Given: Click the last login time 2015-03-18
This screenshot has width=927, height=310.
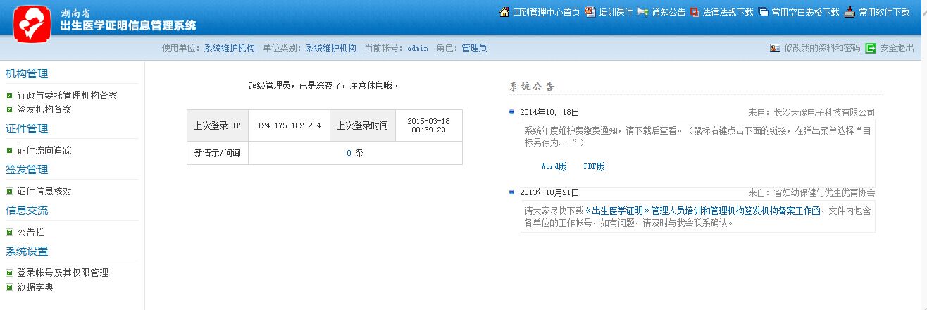Looking at the screenshot, I should [x=428, y=125].
